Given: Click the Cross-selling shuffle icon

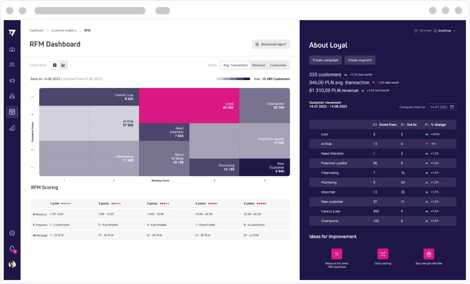Looking at the screenshot, I should [383, 254].
